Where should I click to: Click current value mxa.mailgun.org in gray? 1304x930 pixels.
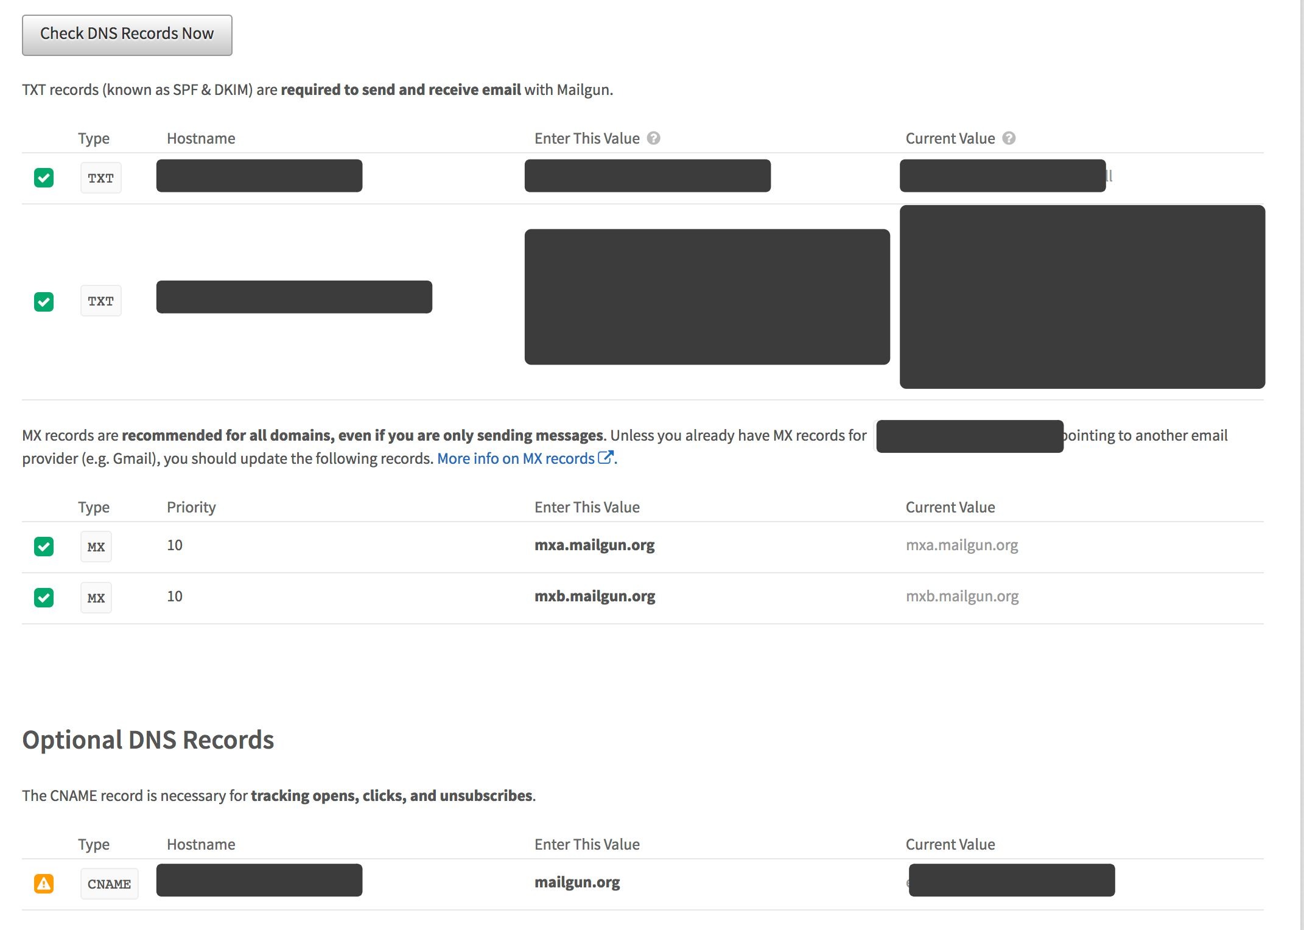pos(961,545)
